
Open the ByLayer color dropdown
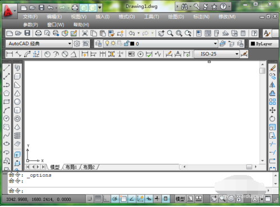click(264, 44)
